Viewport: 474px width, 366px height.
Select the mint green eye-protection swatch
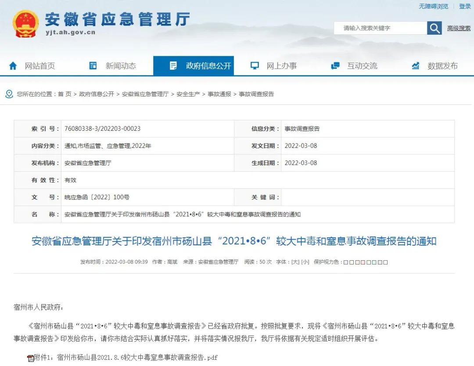[374, 262]
